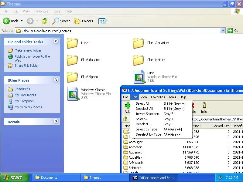
Task: Expand the Details panel
Action: pyautogui.click(x=56, y=121)
